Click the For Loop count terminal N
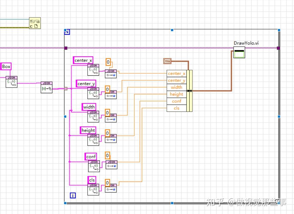Image resolution: width=294 pixels, height=214 pixels. 67,32
